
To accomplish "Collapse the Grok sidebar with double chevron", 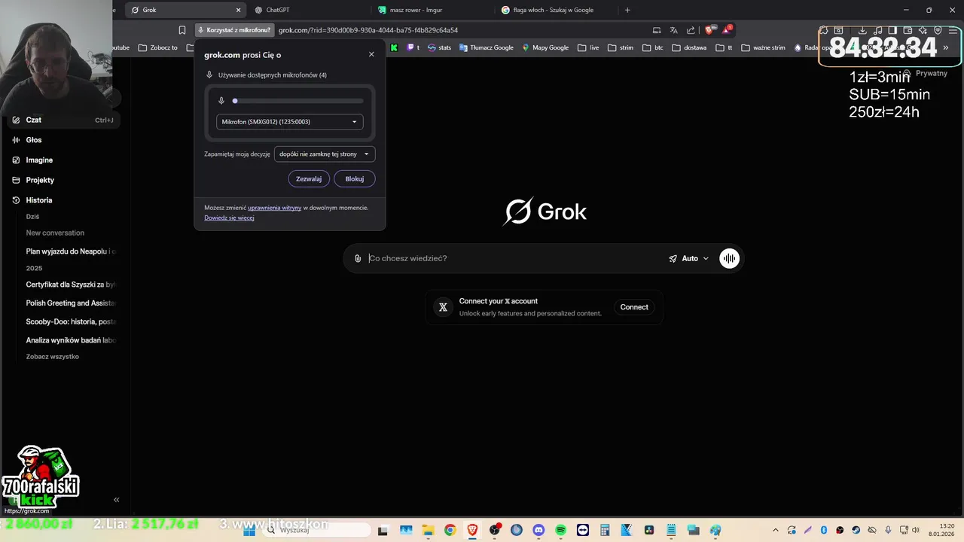I will pos(117,500).
